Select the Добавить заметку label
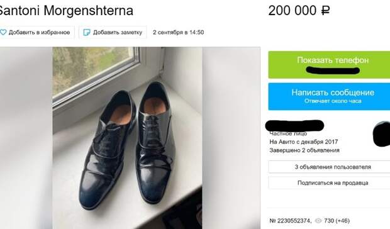Image resolution: width=390 pixels, height=229 pixels. [x=118, y=32]
